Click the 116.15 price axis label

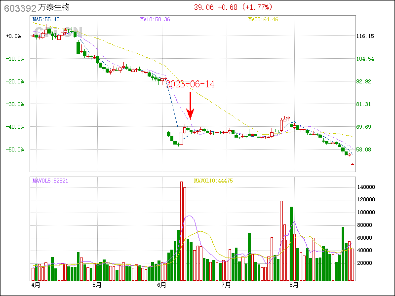[365, 36]
